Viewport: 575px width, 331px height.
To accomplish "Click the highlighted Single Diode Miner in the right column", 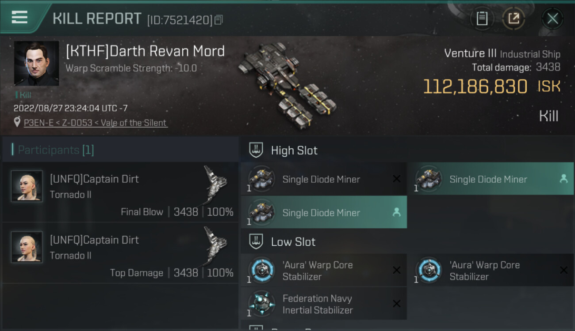I will click(488, 179).
